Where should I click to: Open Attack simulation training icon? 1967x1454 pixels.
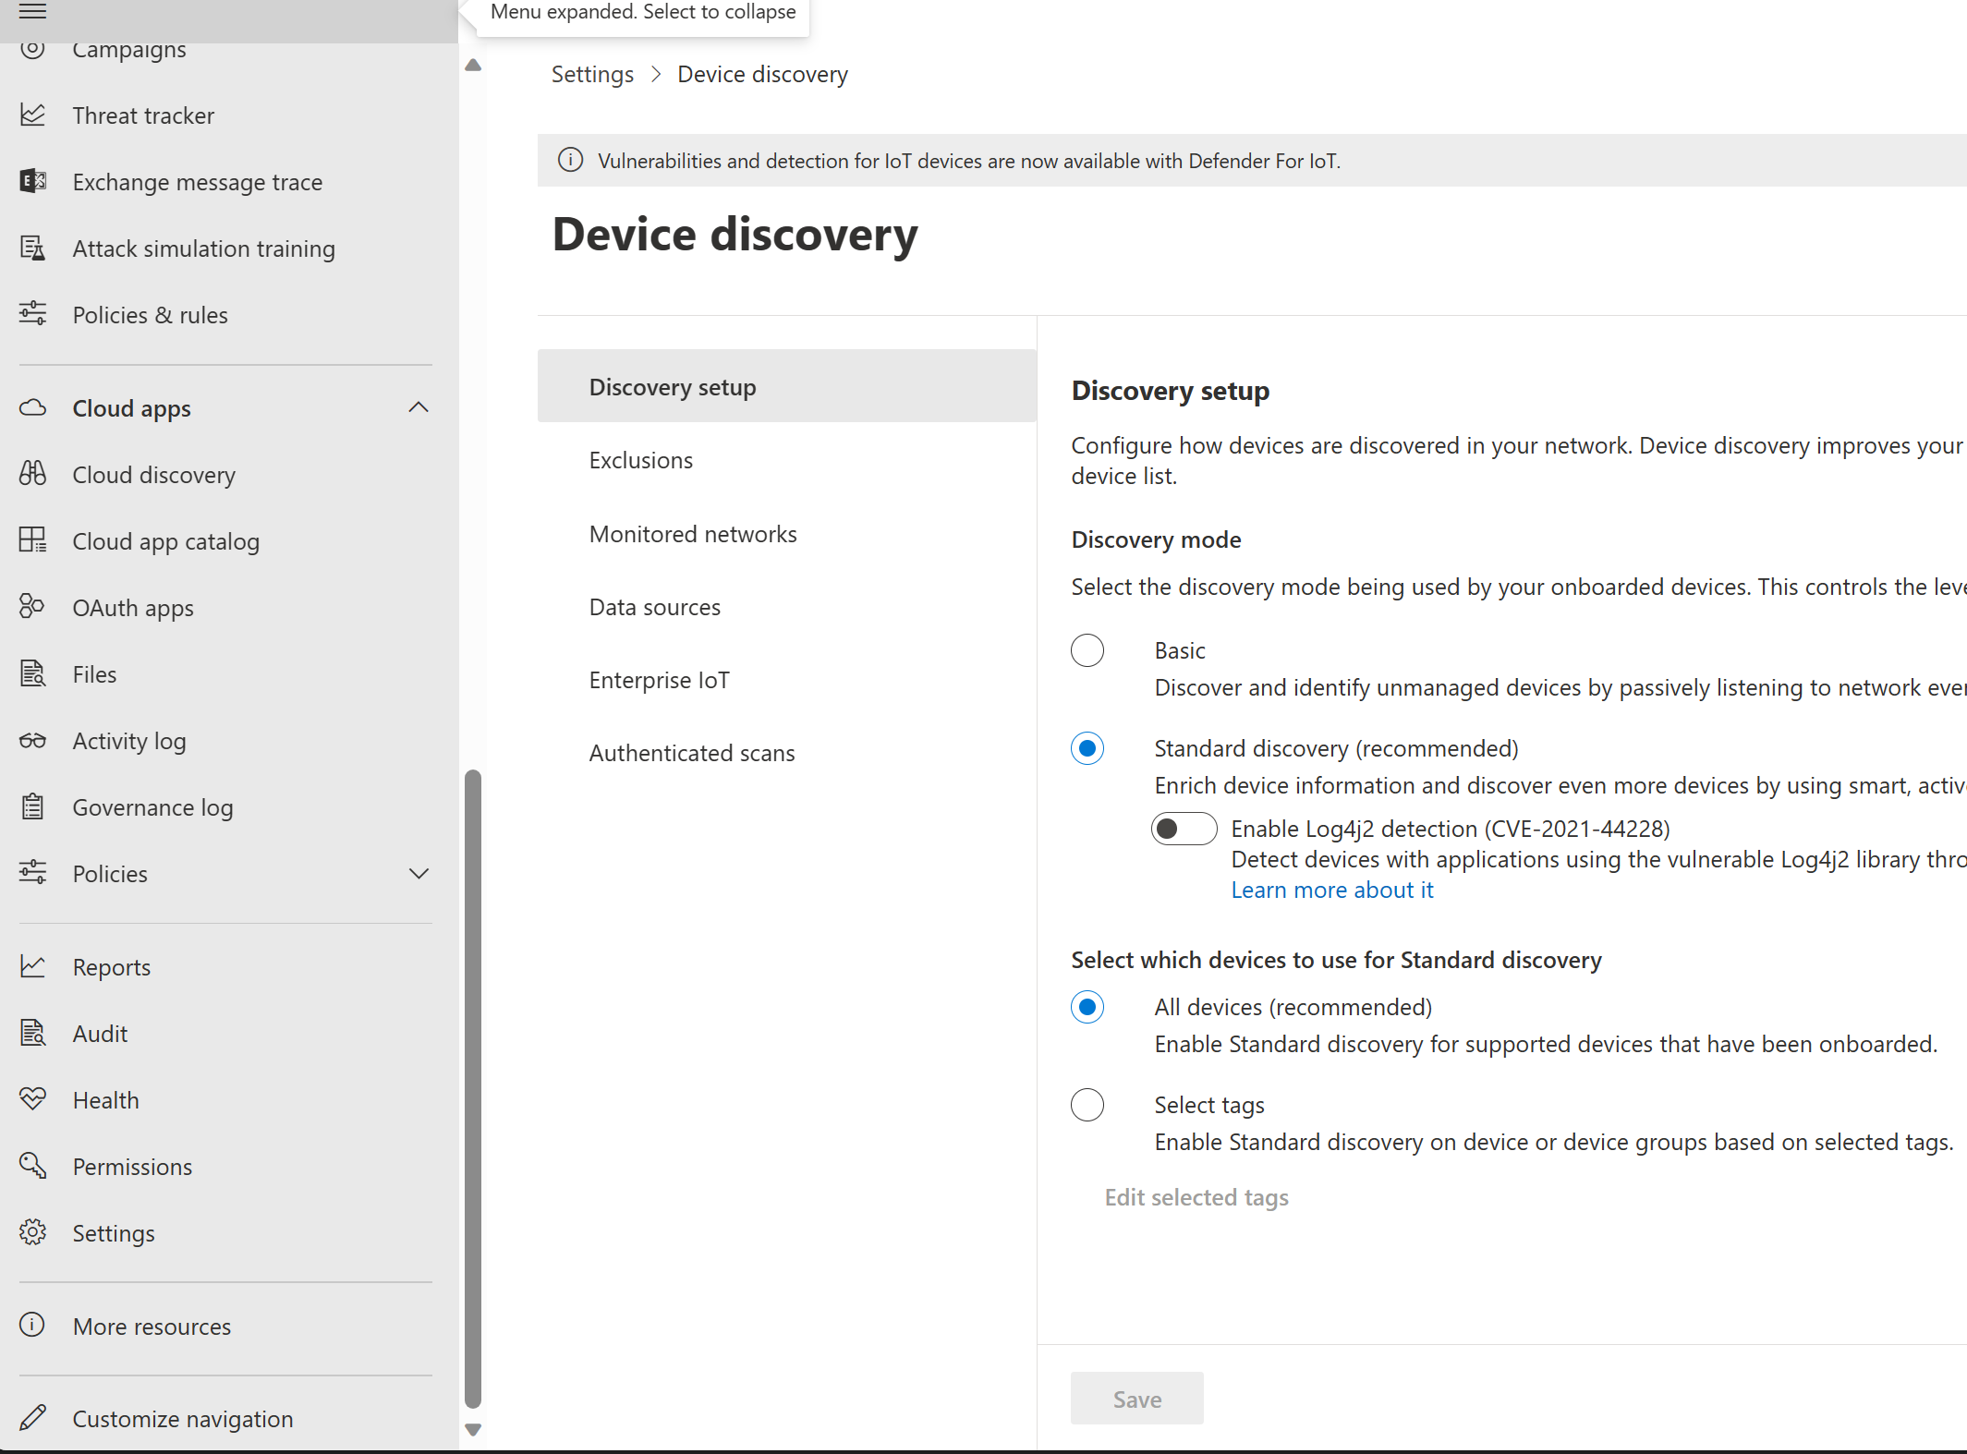point(33,248)
